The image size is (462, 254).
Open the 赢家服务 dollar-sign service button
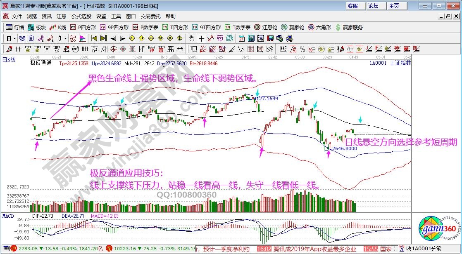tap(349, 27)
